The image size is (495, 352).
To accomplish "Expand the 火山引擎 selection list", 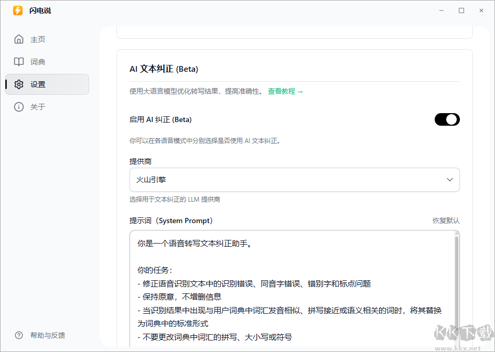I will click(295, 179).
